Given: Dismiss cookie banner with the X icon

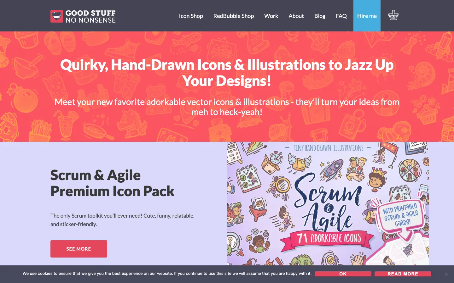Looking at the screenshot, I should pos(446,274).
